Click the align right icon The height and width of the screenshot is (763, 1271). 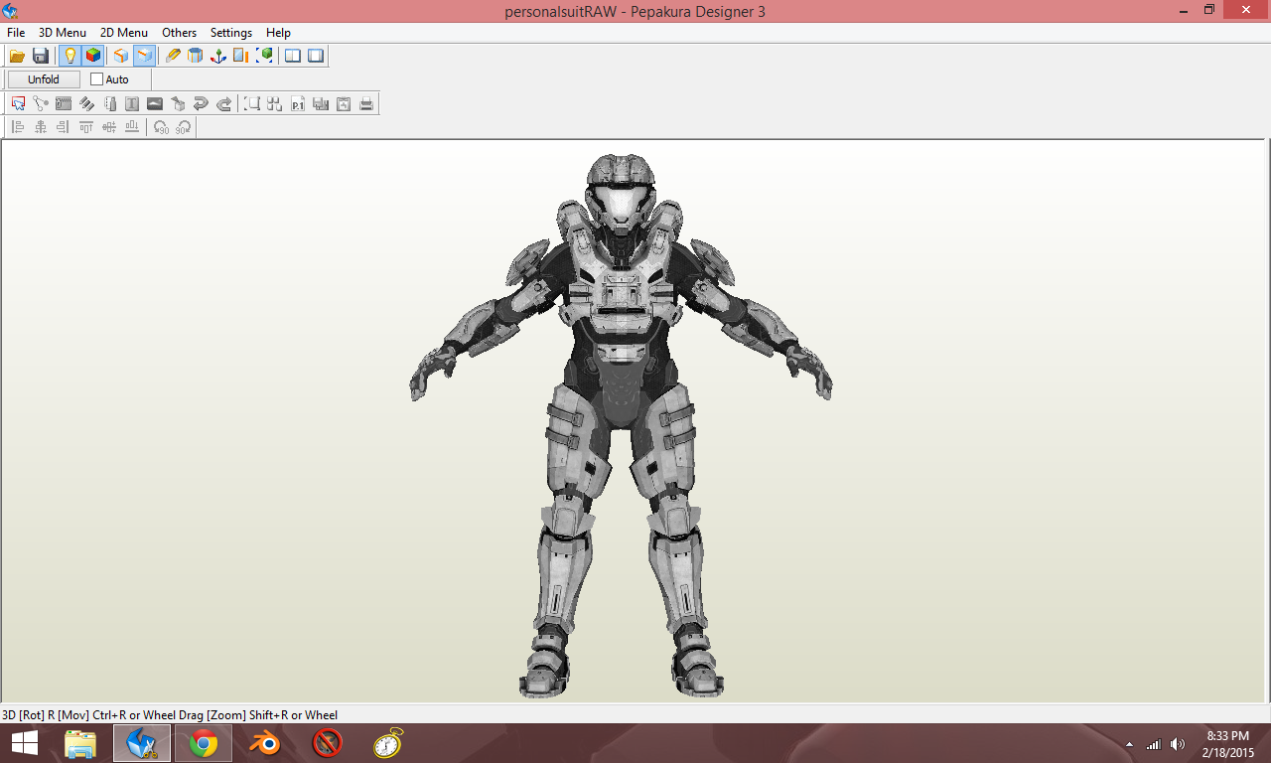[x=64, y=127]
